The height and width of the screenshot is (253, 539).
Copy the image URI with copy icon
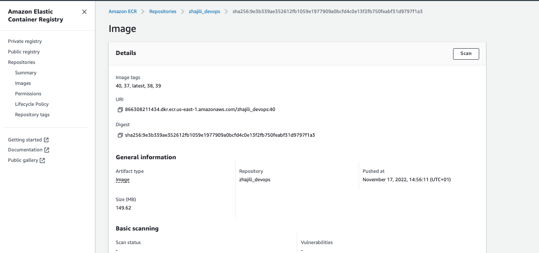(x=120, y=110)
